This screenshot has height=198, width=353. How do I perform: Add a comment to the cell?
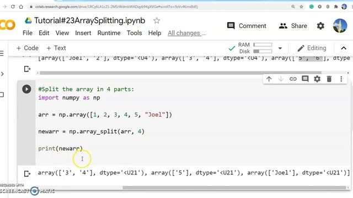click(305, 79)
